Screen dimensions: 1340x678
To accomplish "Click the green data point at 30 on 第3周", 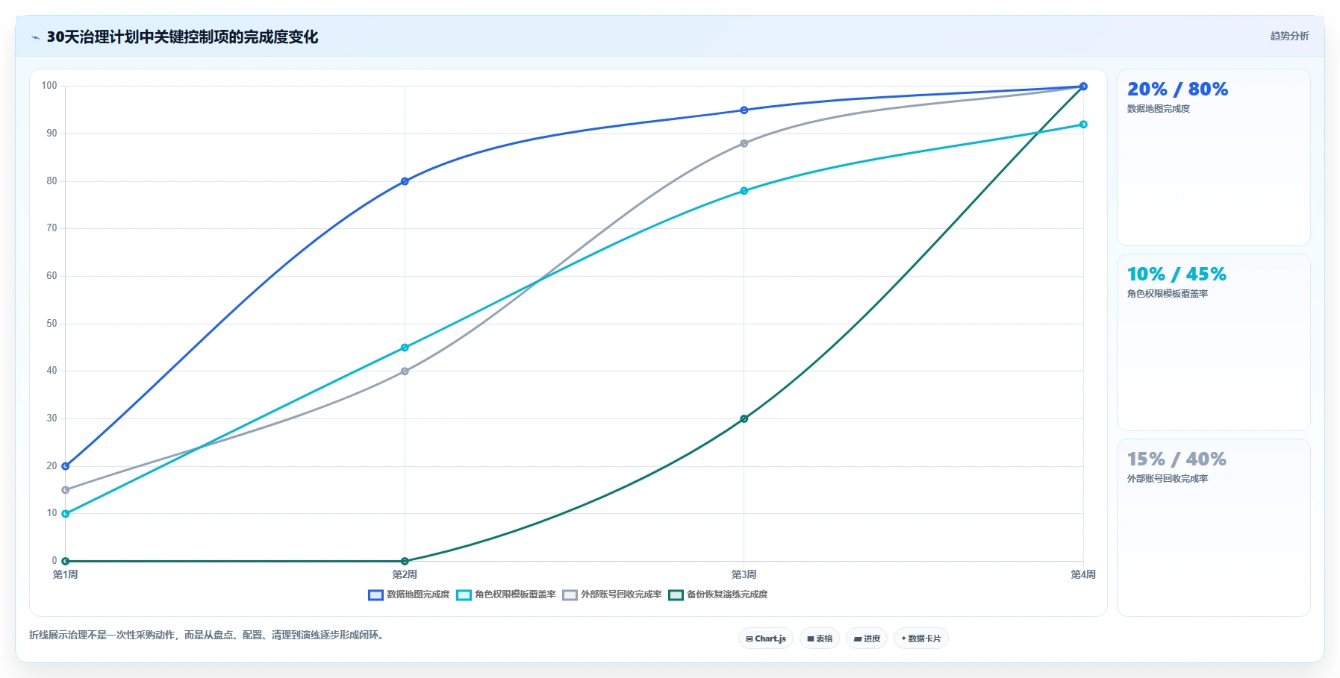I will tap(744, 419).
